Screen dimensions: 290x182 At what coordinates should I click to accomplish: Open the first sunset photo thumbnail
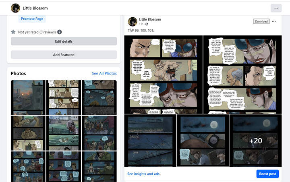coord(28,97)
